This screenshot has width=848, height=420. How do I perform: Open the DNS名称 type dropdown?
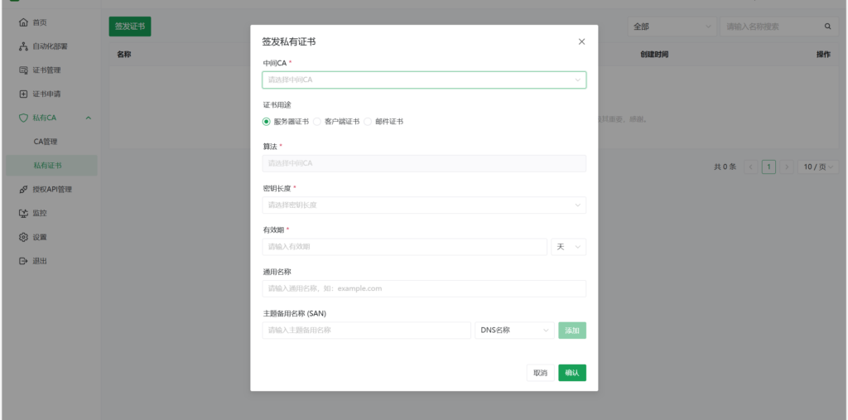click(x=514, y=331)
